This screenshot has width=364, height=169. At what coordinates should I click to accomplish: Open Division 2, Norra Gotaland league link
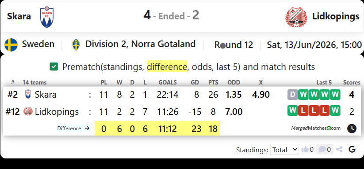140,44
